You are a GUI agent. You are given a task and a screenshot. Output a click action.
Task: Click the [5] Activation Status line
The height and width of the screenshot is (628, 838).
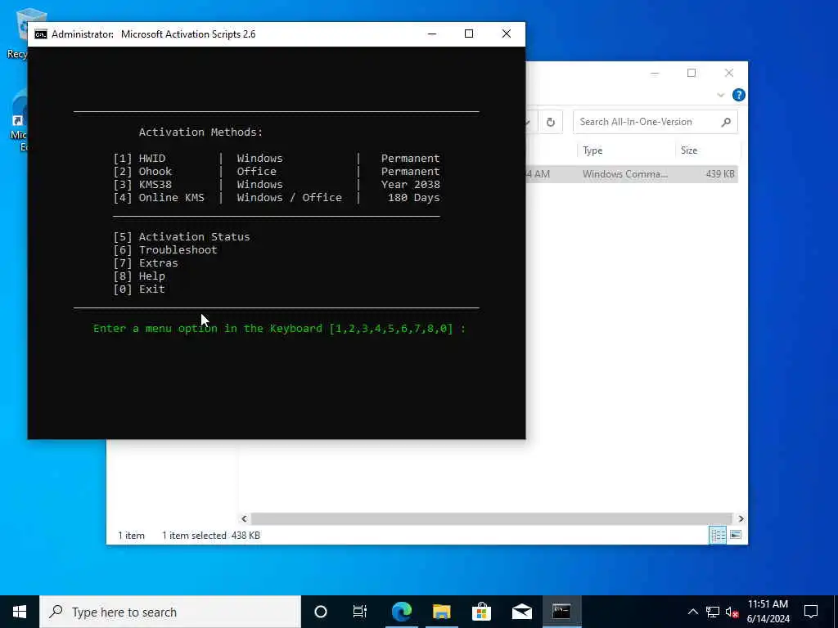181,237
